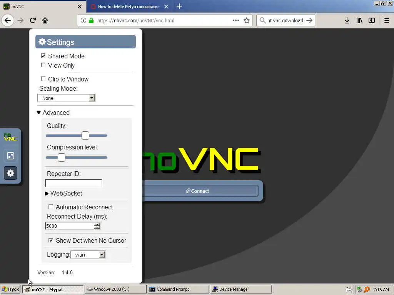
Task: Close the noVNC tab
Action: tap(80, 7)
